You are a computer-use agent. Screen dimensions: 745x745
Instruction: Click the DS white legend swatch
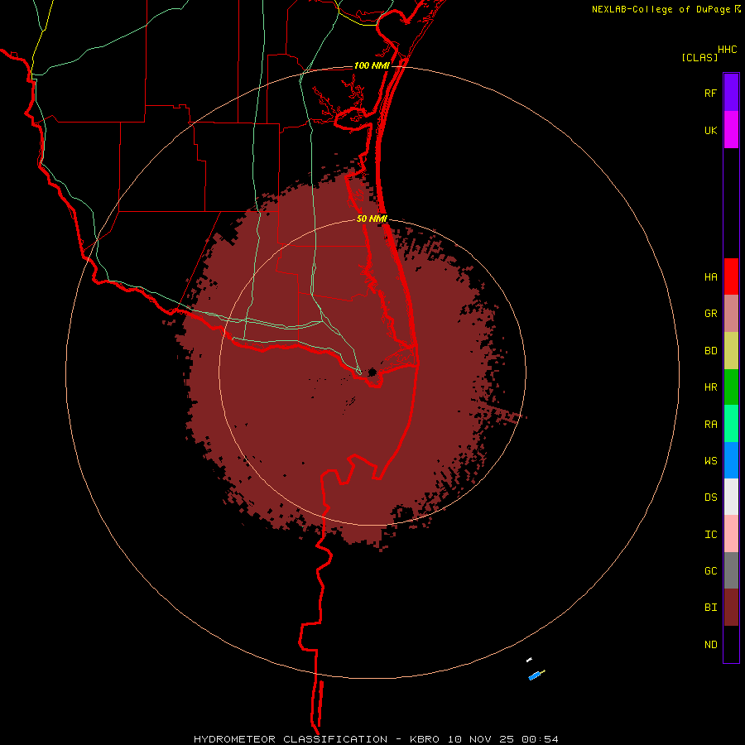tap(731, 497)
